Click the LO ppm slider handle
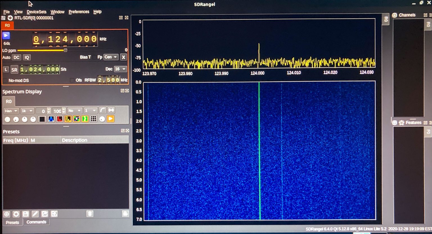432x234 pixels. 66,50
